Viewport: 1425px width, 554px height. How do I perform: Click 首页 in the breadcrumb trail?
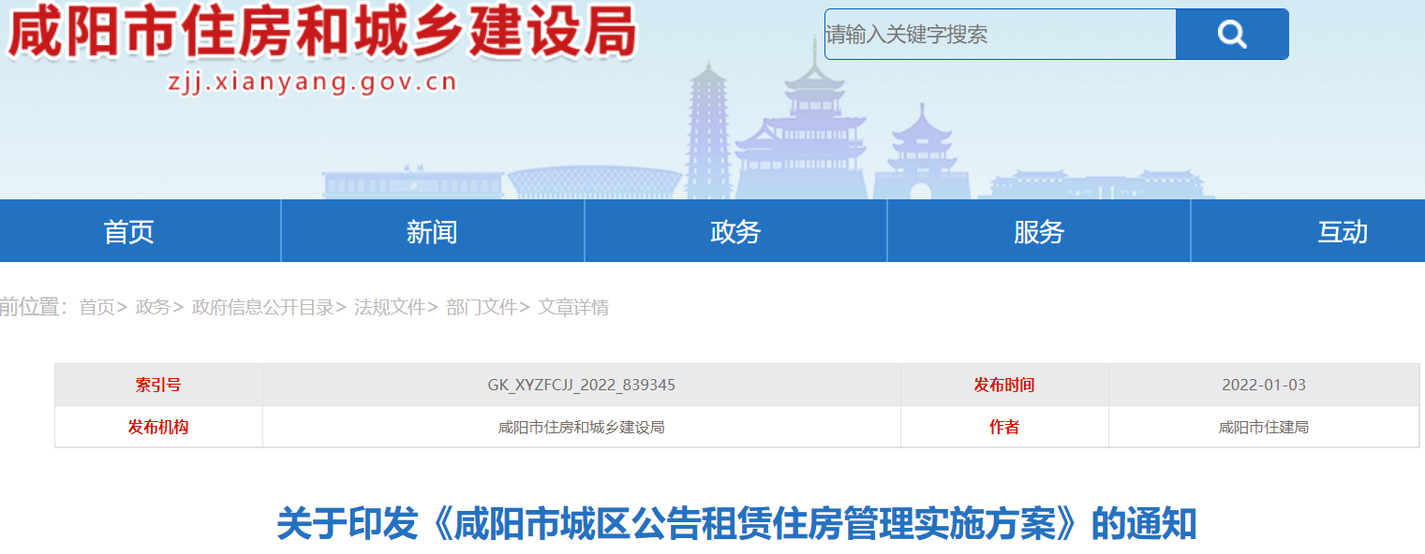pos(96,308)
